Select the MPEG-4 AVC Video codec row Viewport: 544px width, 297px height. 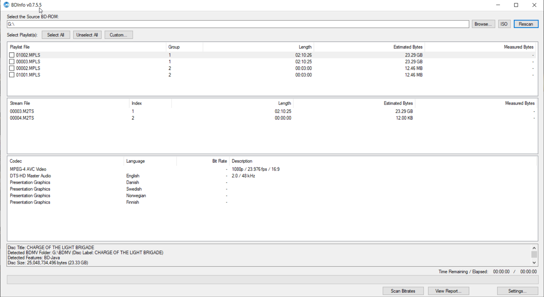coord(272,169)
